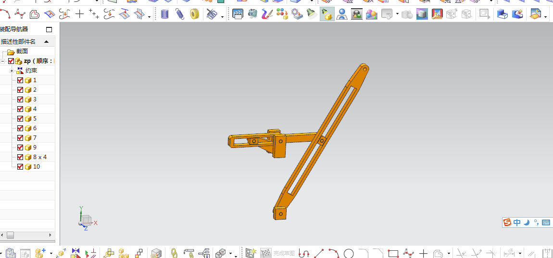Click the glossy cube visualization icon

[422, 14]
